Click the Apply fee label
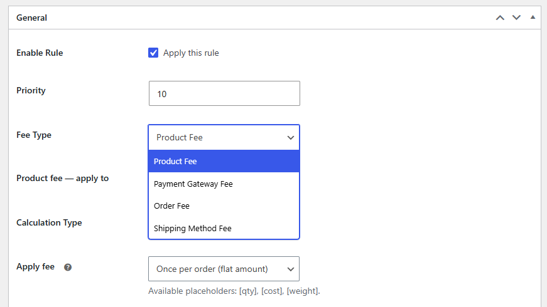The image size is (547, 307). click(36, 267)
